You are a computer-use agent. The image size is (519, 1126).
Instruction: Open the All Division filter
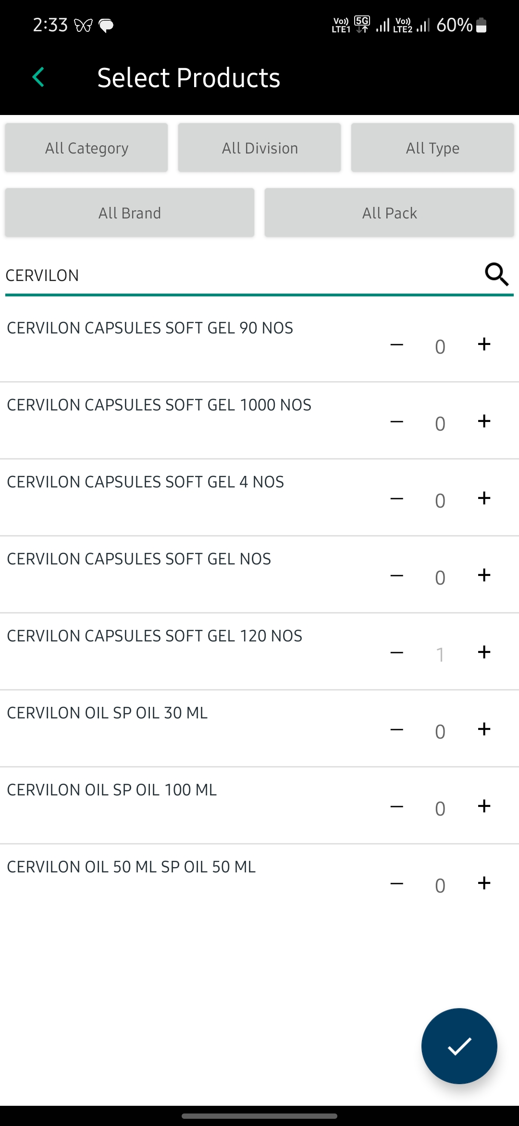click(259, 148)
